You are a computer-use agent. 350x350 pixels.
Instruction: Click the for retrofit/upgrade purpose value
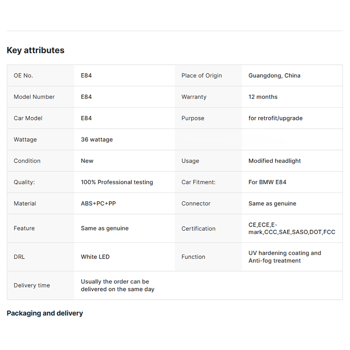(x=276, y=118)
